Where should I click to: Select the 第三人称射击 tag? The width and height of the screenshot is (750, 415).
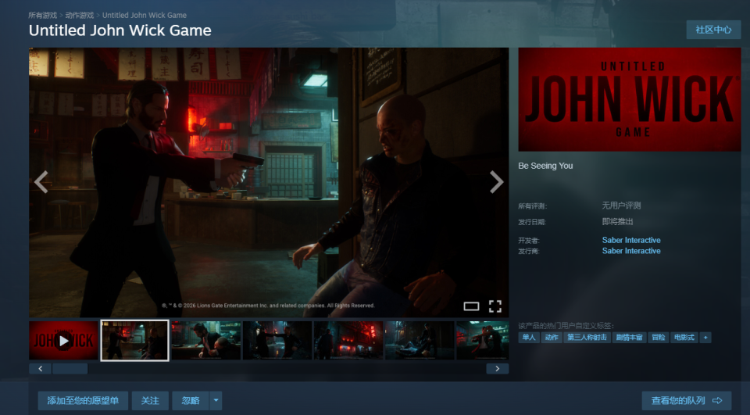587,338
